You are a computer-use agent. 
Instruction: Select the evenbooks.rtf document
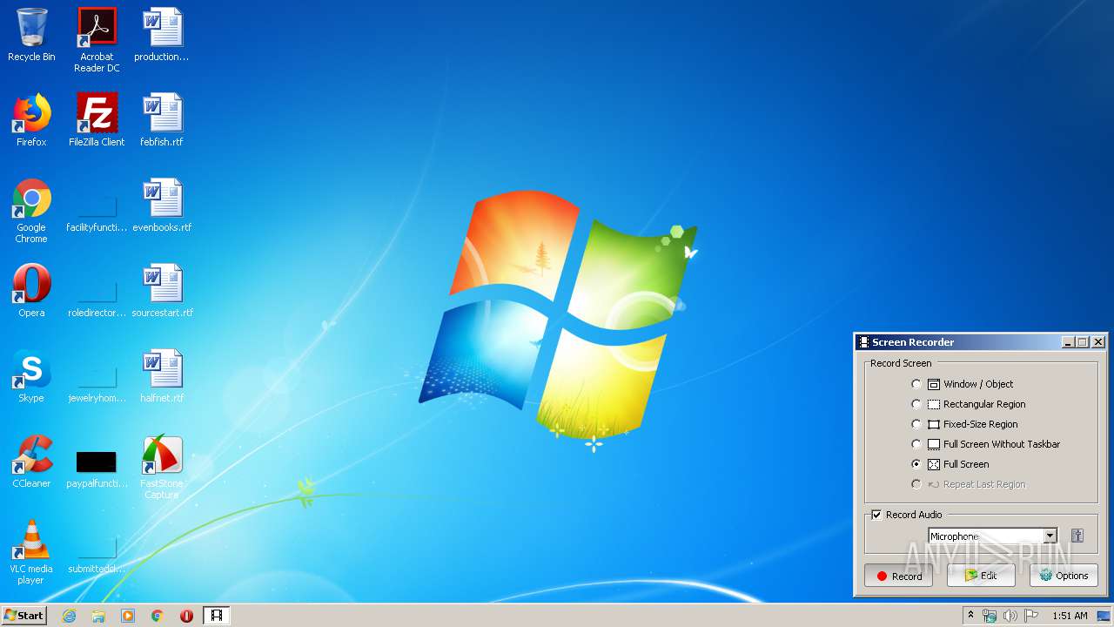point(162,206)
